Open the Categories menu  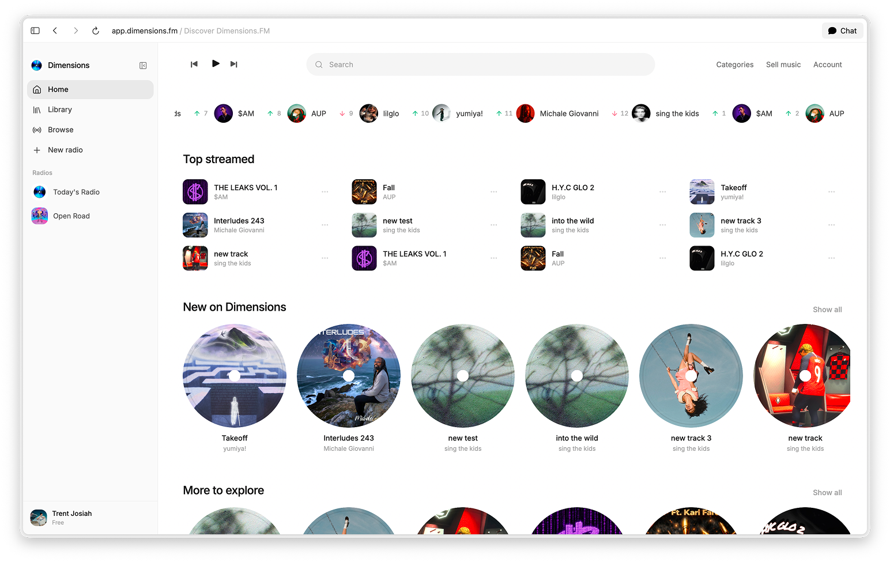coord(734,65)
